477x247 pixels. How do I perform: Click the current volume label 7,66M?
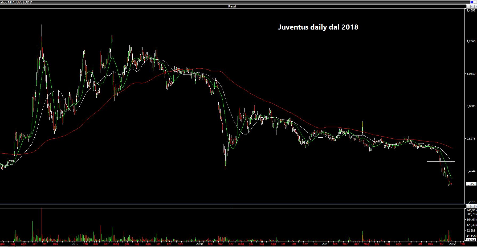pos(471,240)
